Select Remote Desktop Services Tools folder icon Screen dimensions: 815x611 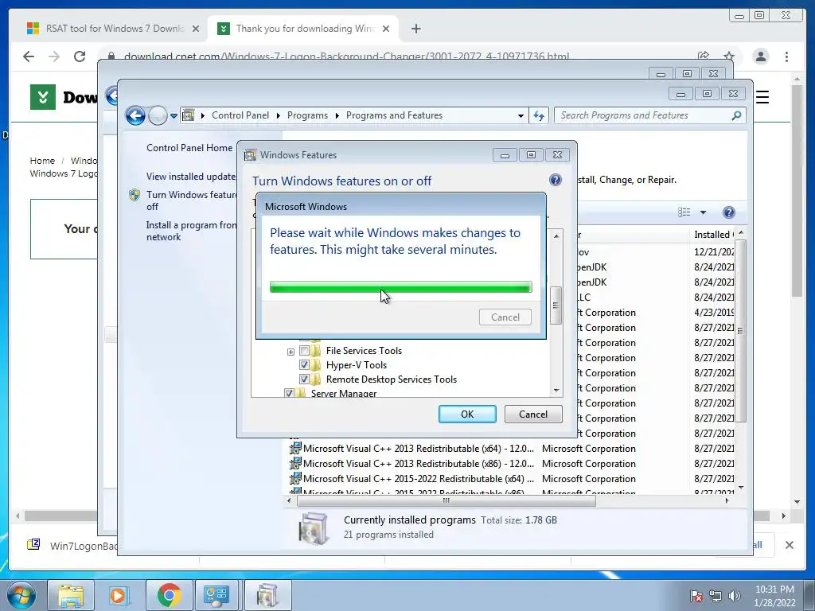click(x=315, y=379)
